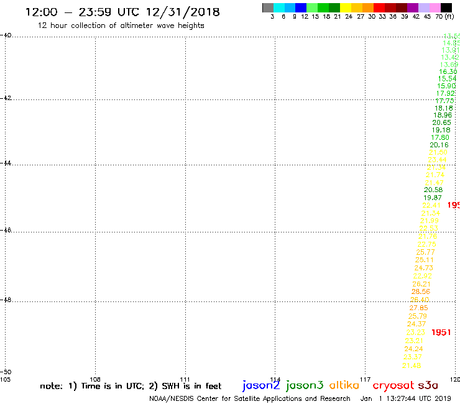Select the reading 21.76
The height and width of the screenshot is (404, 460).
point(428,236)
